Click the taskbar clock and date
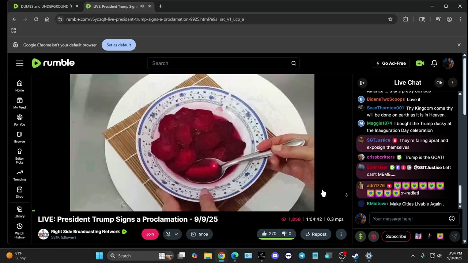Image resolution: width=468 pixels, height=263 pixels. click(x=454, y=256)
